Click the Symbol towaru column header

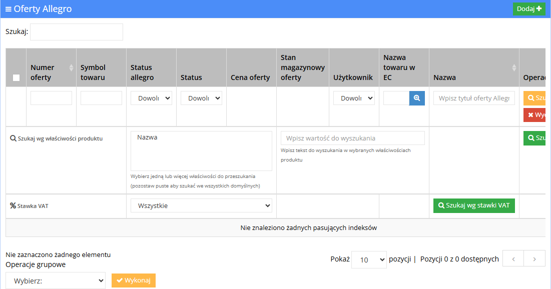(x=101, y=67)
